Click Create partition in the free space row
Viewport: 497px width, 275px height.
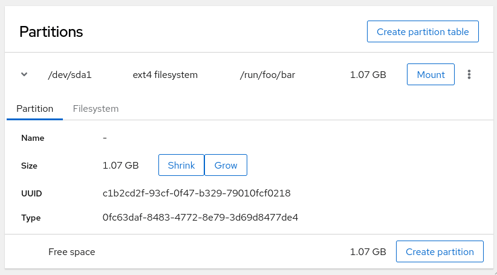coord(440,251)
